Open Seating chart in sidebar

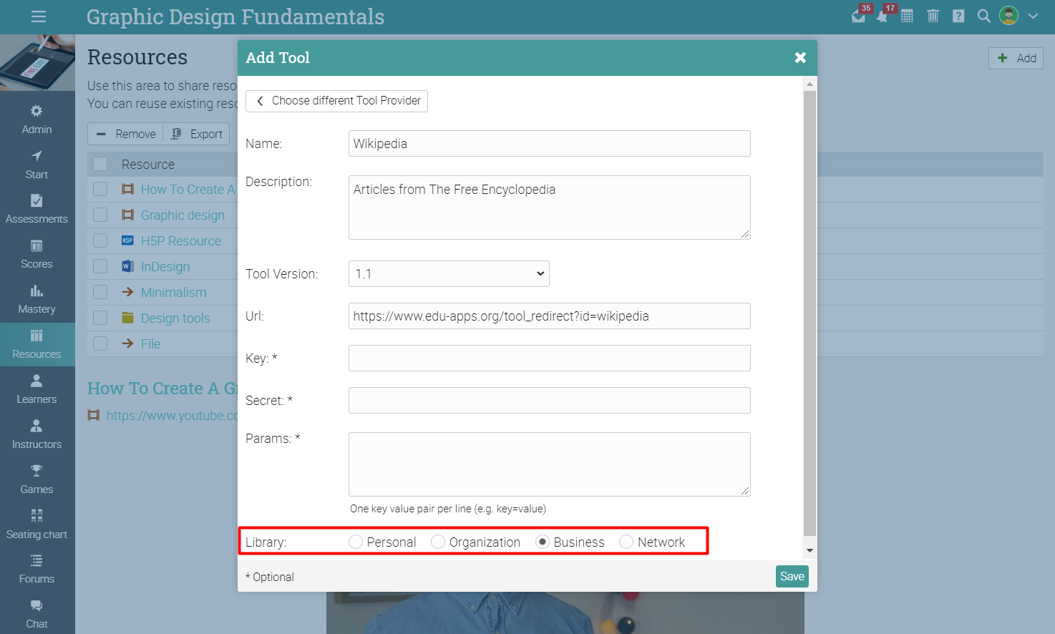tap(37, 525)
